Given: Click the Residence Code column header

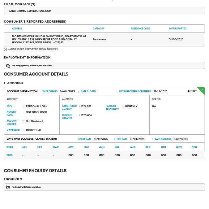Looking at the screenshot, I should point(140,28).
